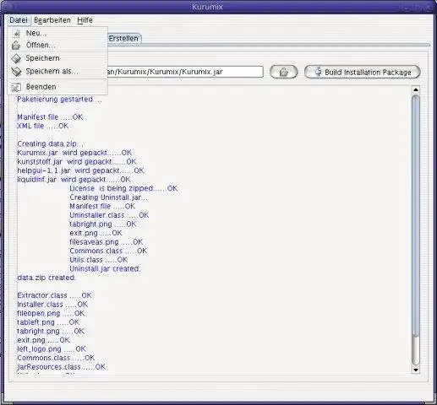Viewport: 437px width, 405px height.
Task: Click the Kurumix.jar path input field
Action: coord(185,72)
